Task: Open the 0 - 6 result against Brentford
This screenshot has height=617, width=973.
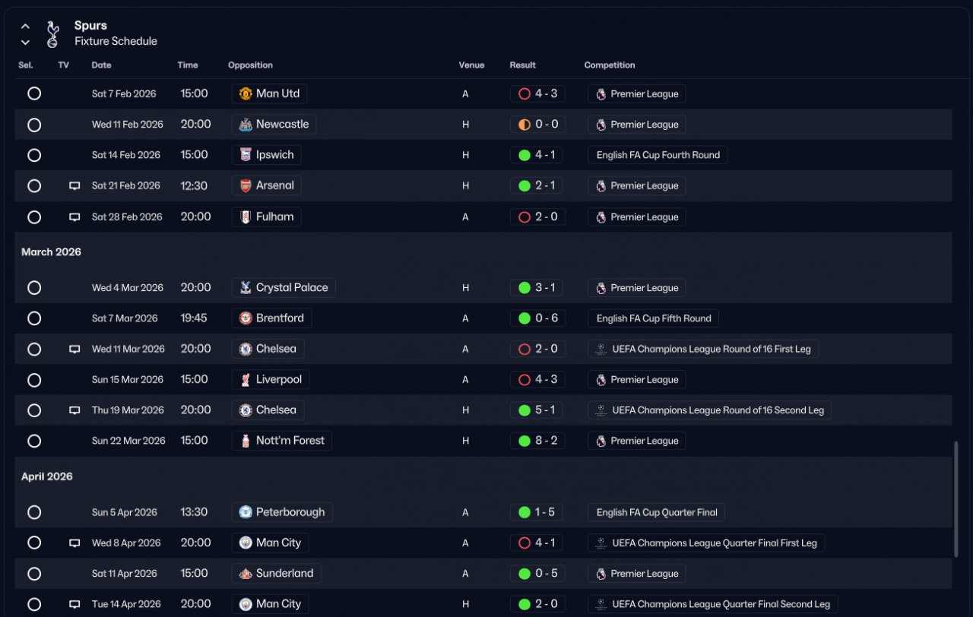Action: (x=537, y=318)
